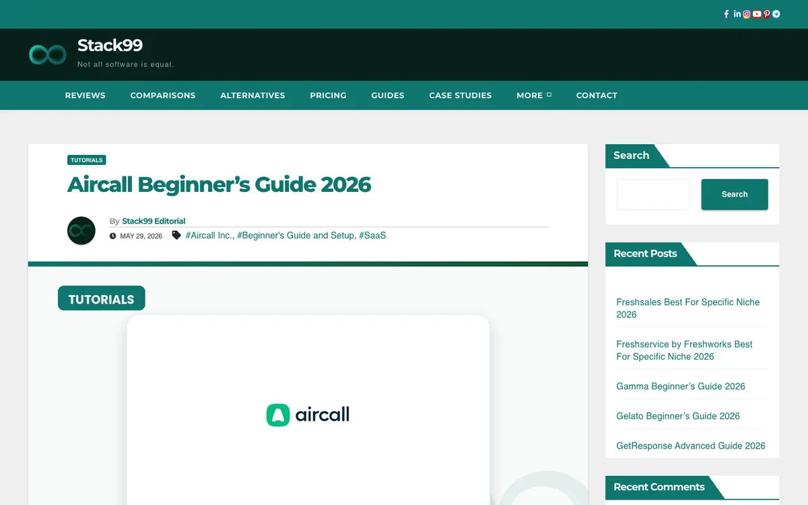
Task: Open the Comparisons menu item
Action: pos(163,96)
